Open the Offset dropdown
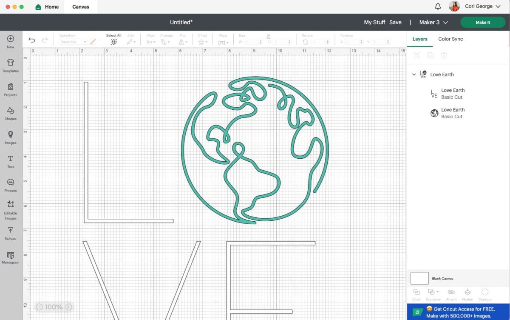The width and height of the screenshot is (510, 320). 202,42
